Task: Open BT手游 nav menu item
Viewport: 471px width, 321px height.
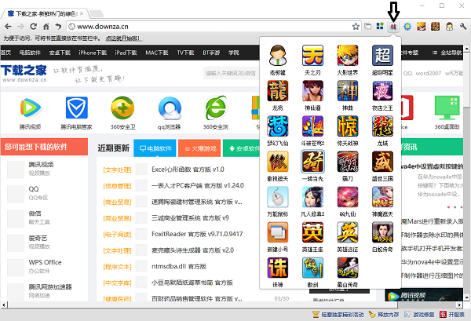Action: tap(211, 53)
